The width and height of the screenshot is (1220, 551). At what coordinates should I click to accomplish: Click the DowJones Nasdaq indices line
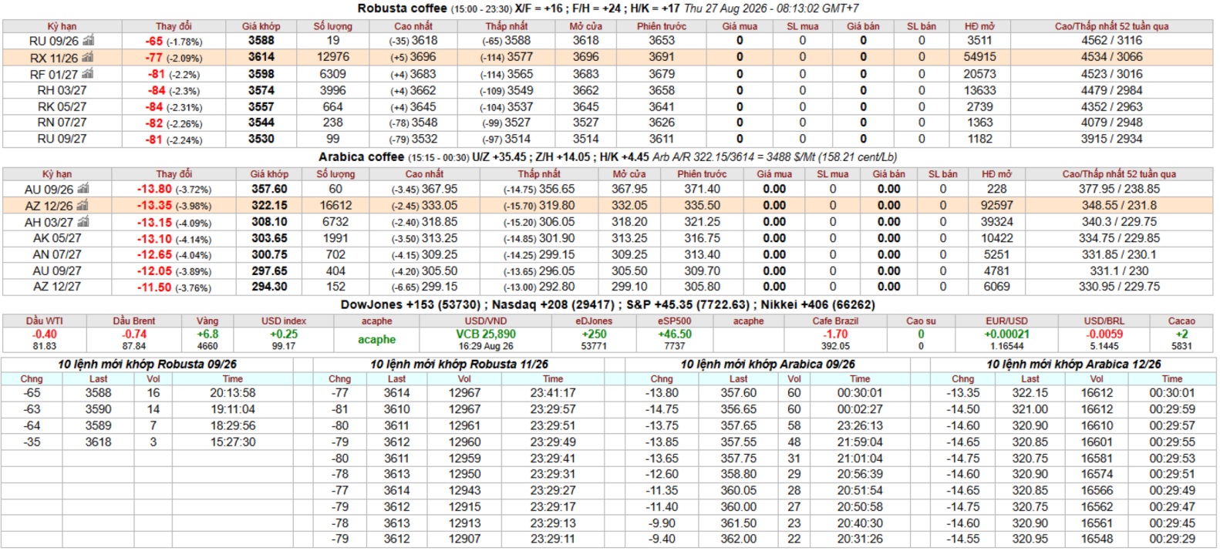click(608, 304)
